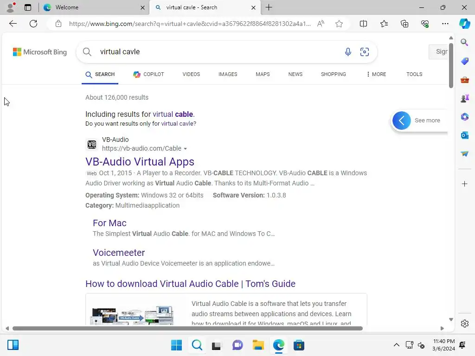Open taskbar Search

point(197,345)
